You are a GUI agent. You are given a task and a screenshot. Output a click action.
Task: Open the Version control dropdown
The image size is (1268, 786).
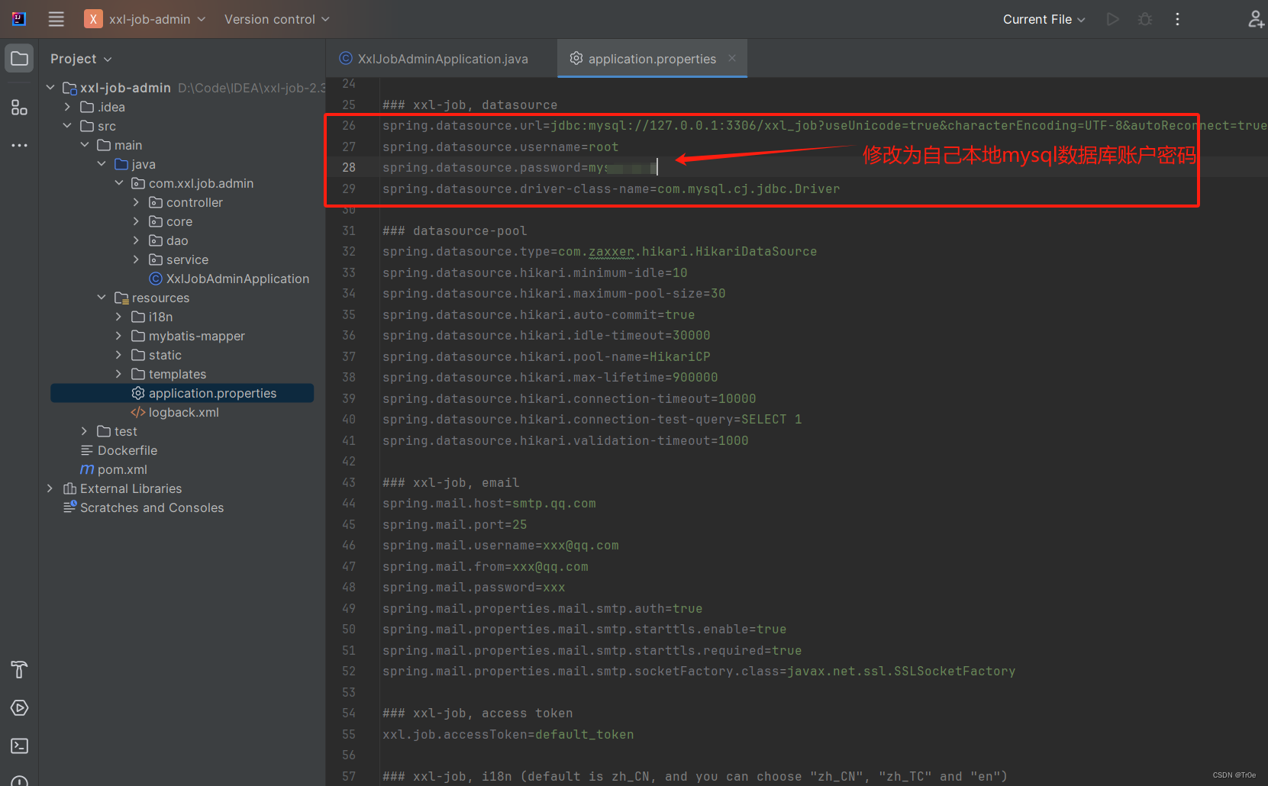pyautogui.click(x=277, y=19)
